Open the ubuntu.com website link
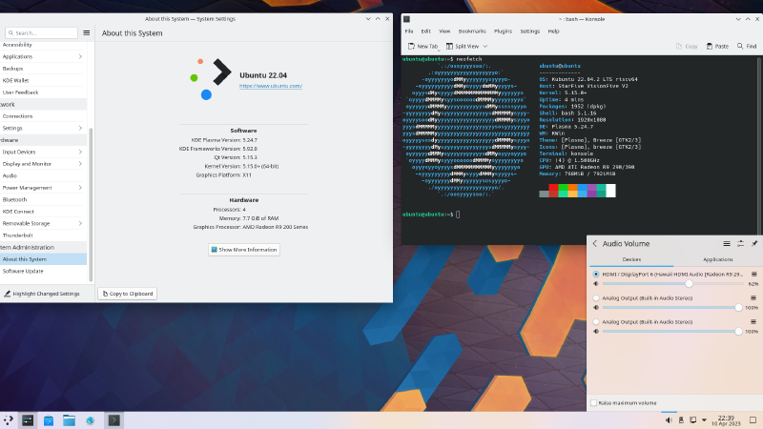Screen dimensions: 763x429 click(x=270, y=86)
